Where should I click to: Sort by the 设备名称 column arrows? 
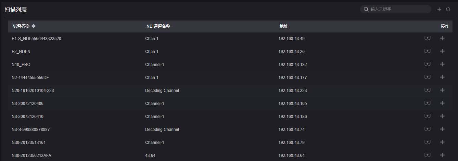tap(34, 26)
